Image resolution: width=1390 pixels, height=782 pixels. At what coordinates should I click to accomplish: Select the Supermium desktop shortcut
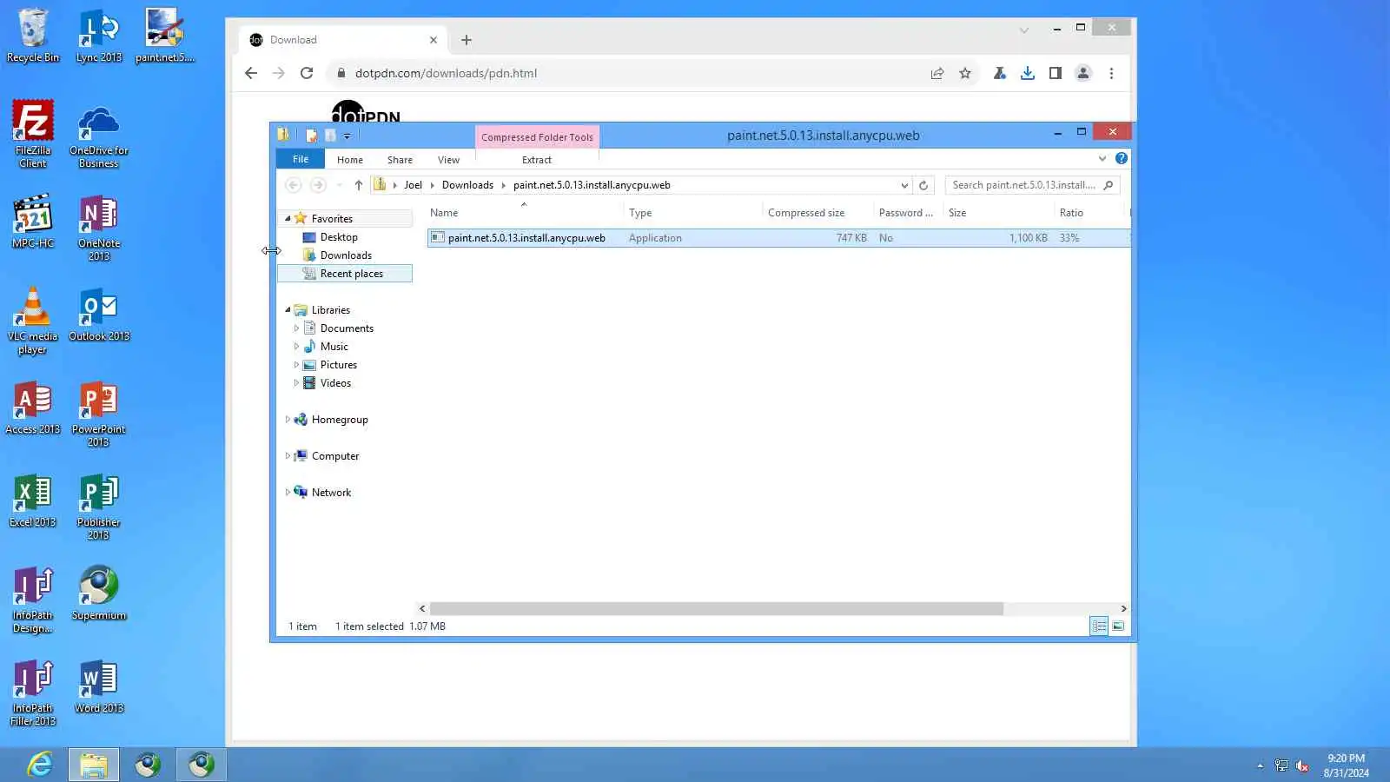[99, 593]
